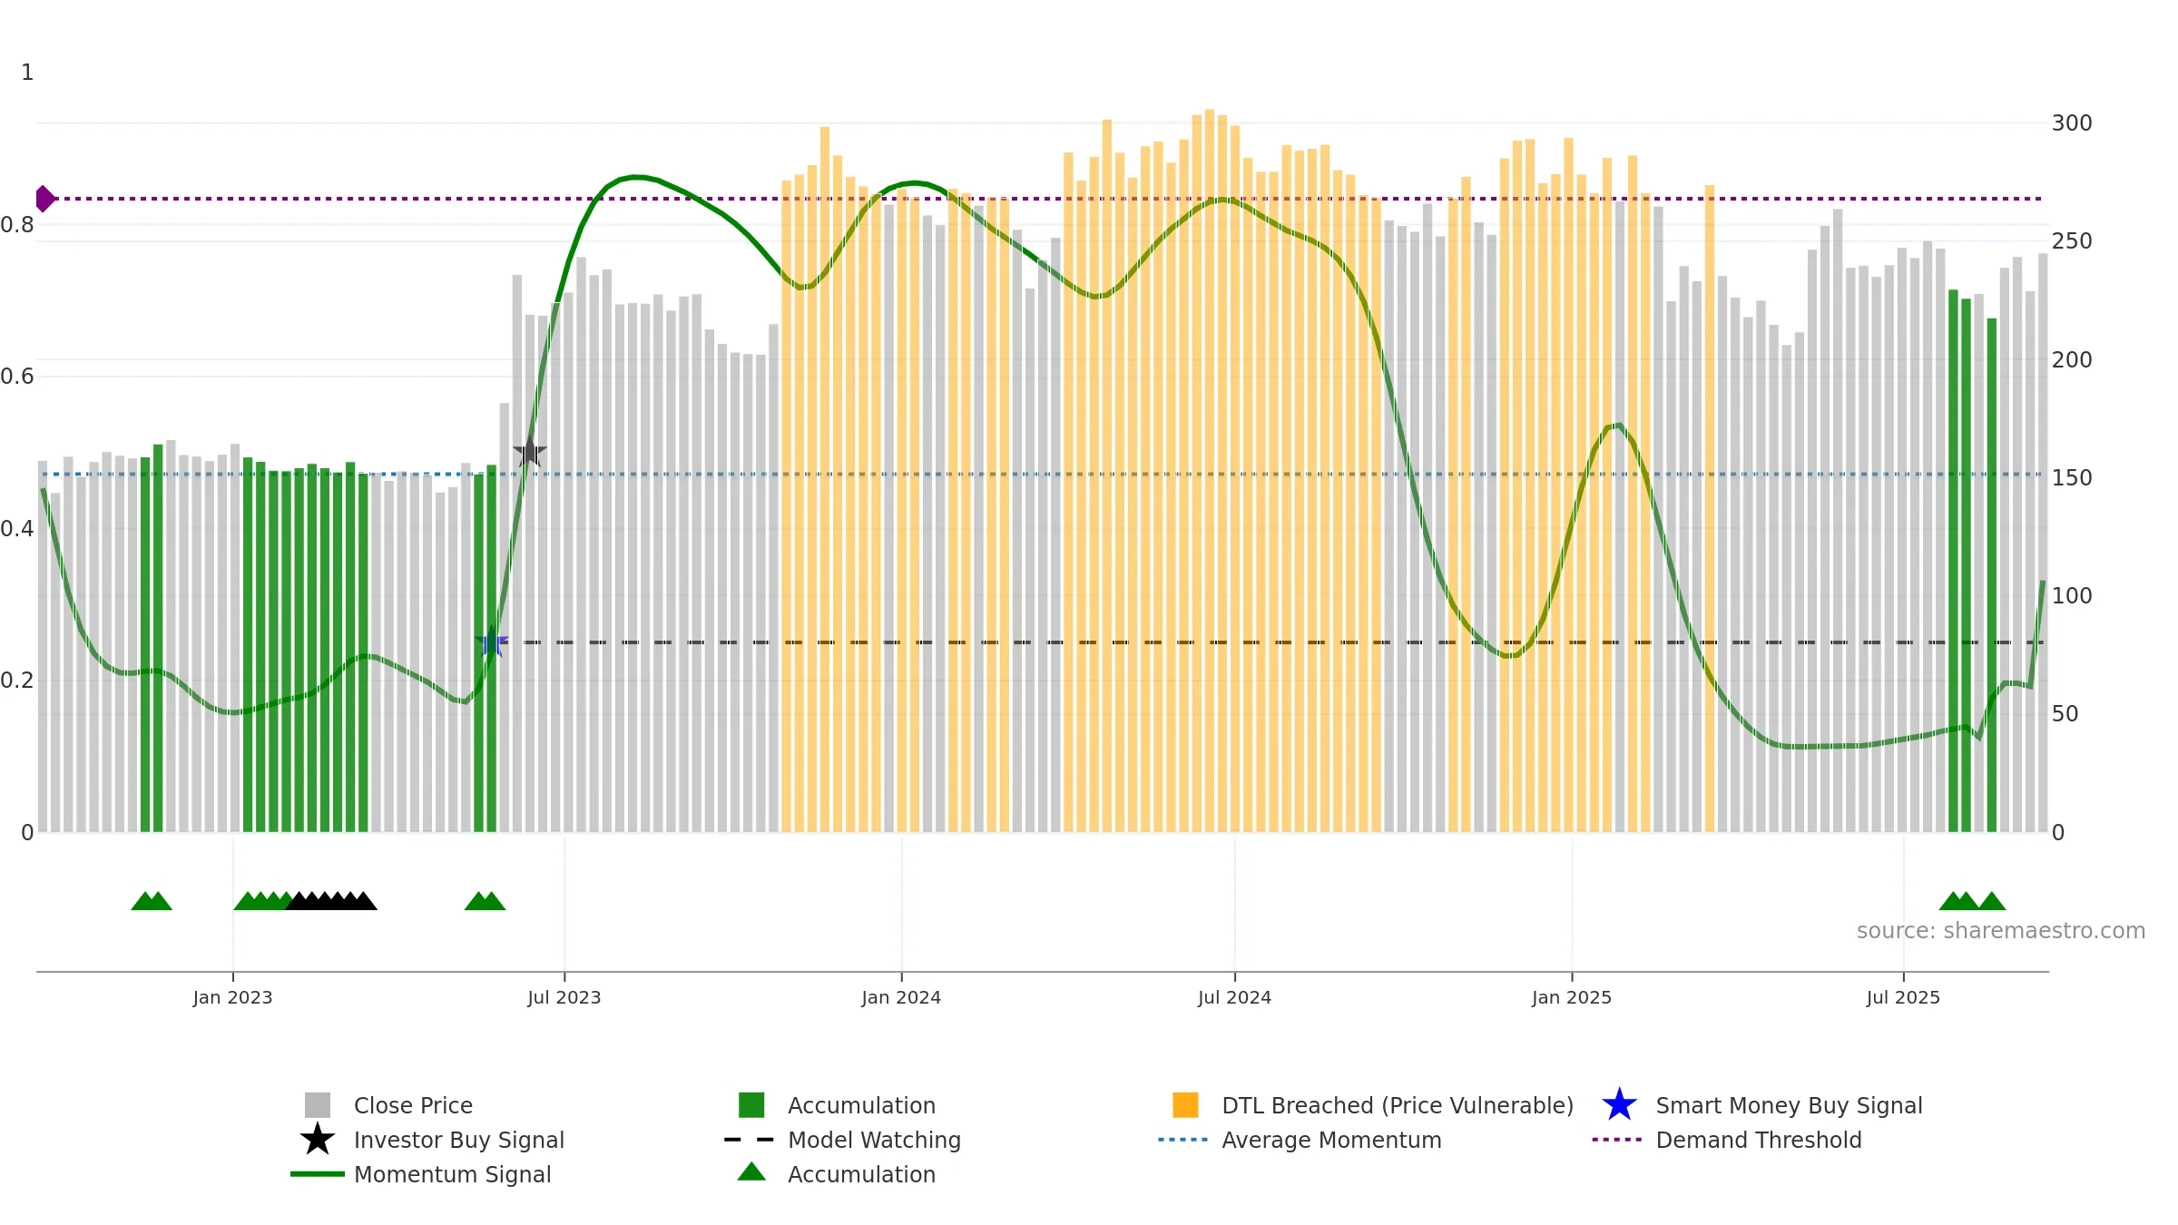Viewport: 2178px width, 1225px height.
Task: Click the green triangles near Jul 2025
Action: click(x=1972, y=901)
